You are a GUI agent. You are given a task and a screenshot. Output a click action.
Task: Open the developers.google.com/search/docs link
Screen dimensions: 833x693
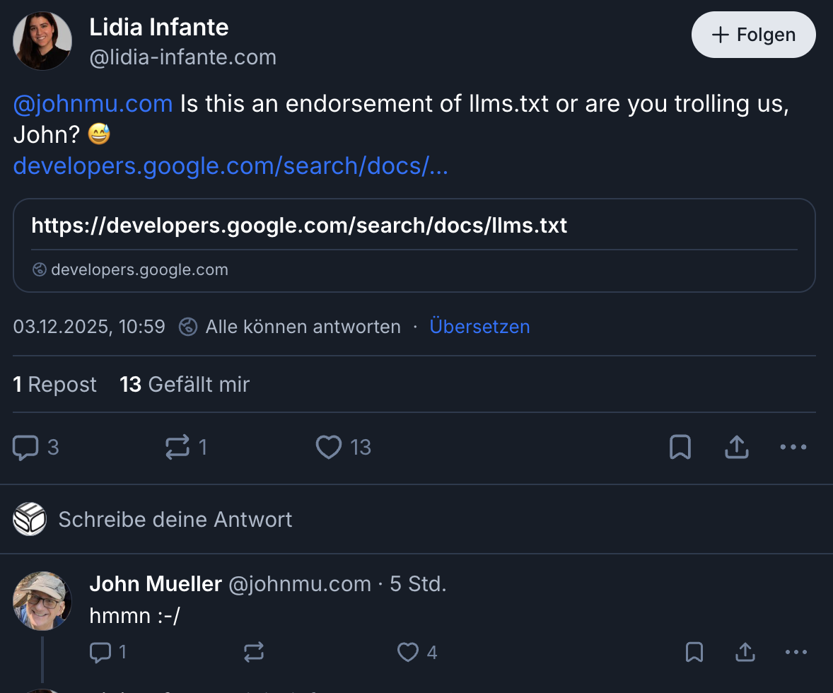coord(230,165)
